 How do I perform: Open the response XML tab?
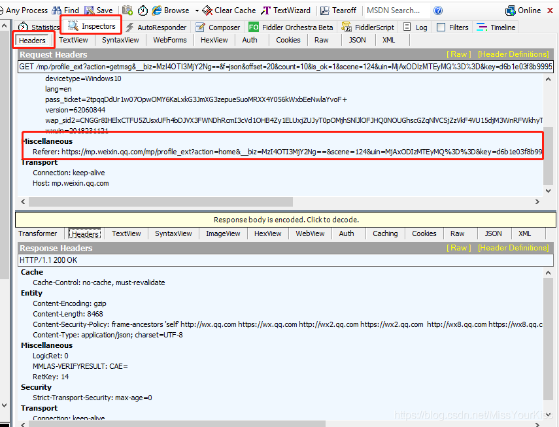tap(525, 233)
